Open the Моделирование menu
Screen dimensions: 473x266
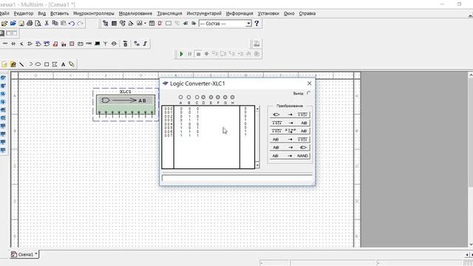click(135, 13)
